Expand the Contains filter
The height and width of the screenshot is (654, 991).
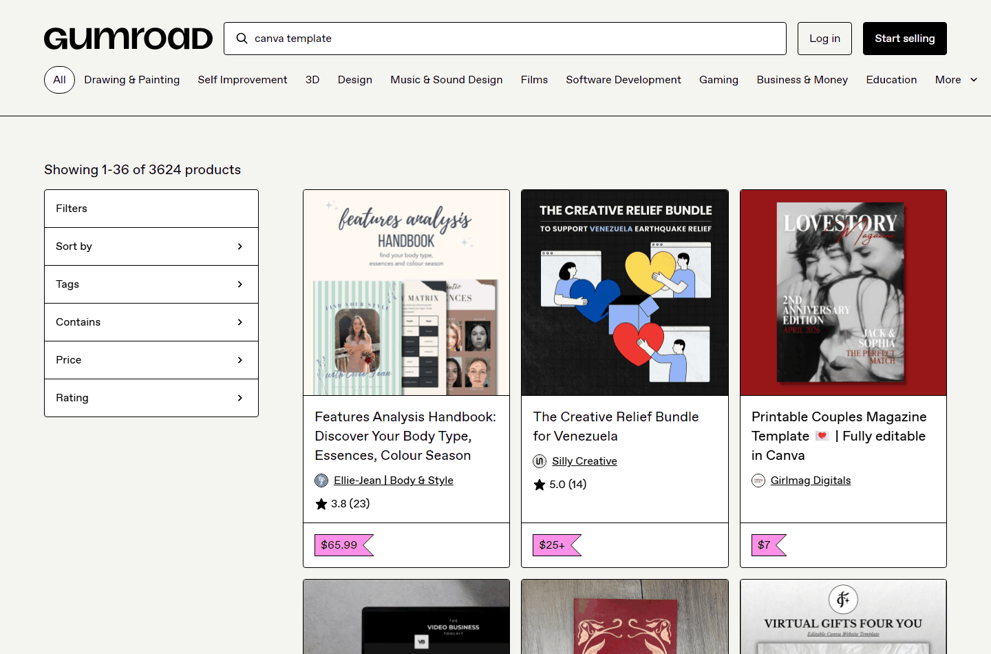click(151, 322)
